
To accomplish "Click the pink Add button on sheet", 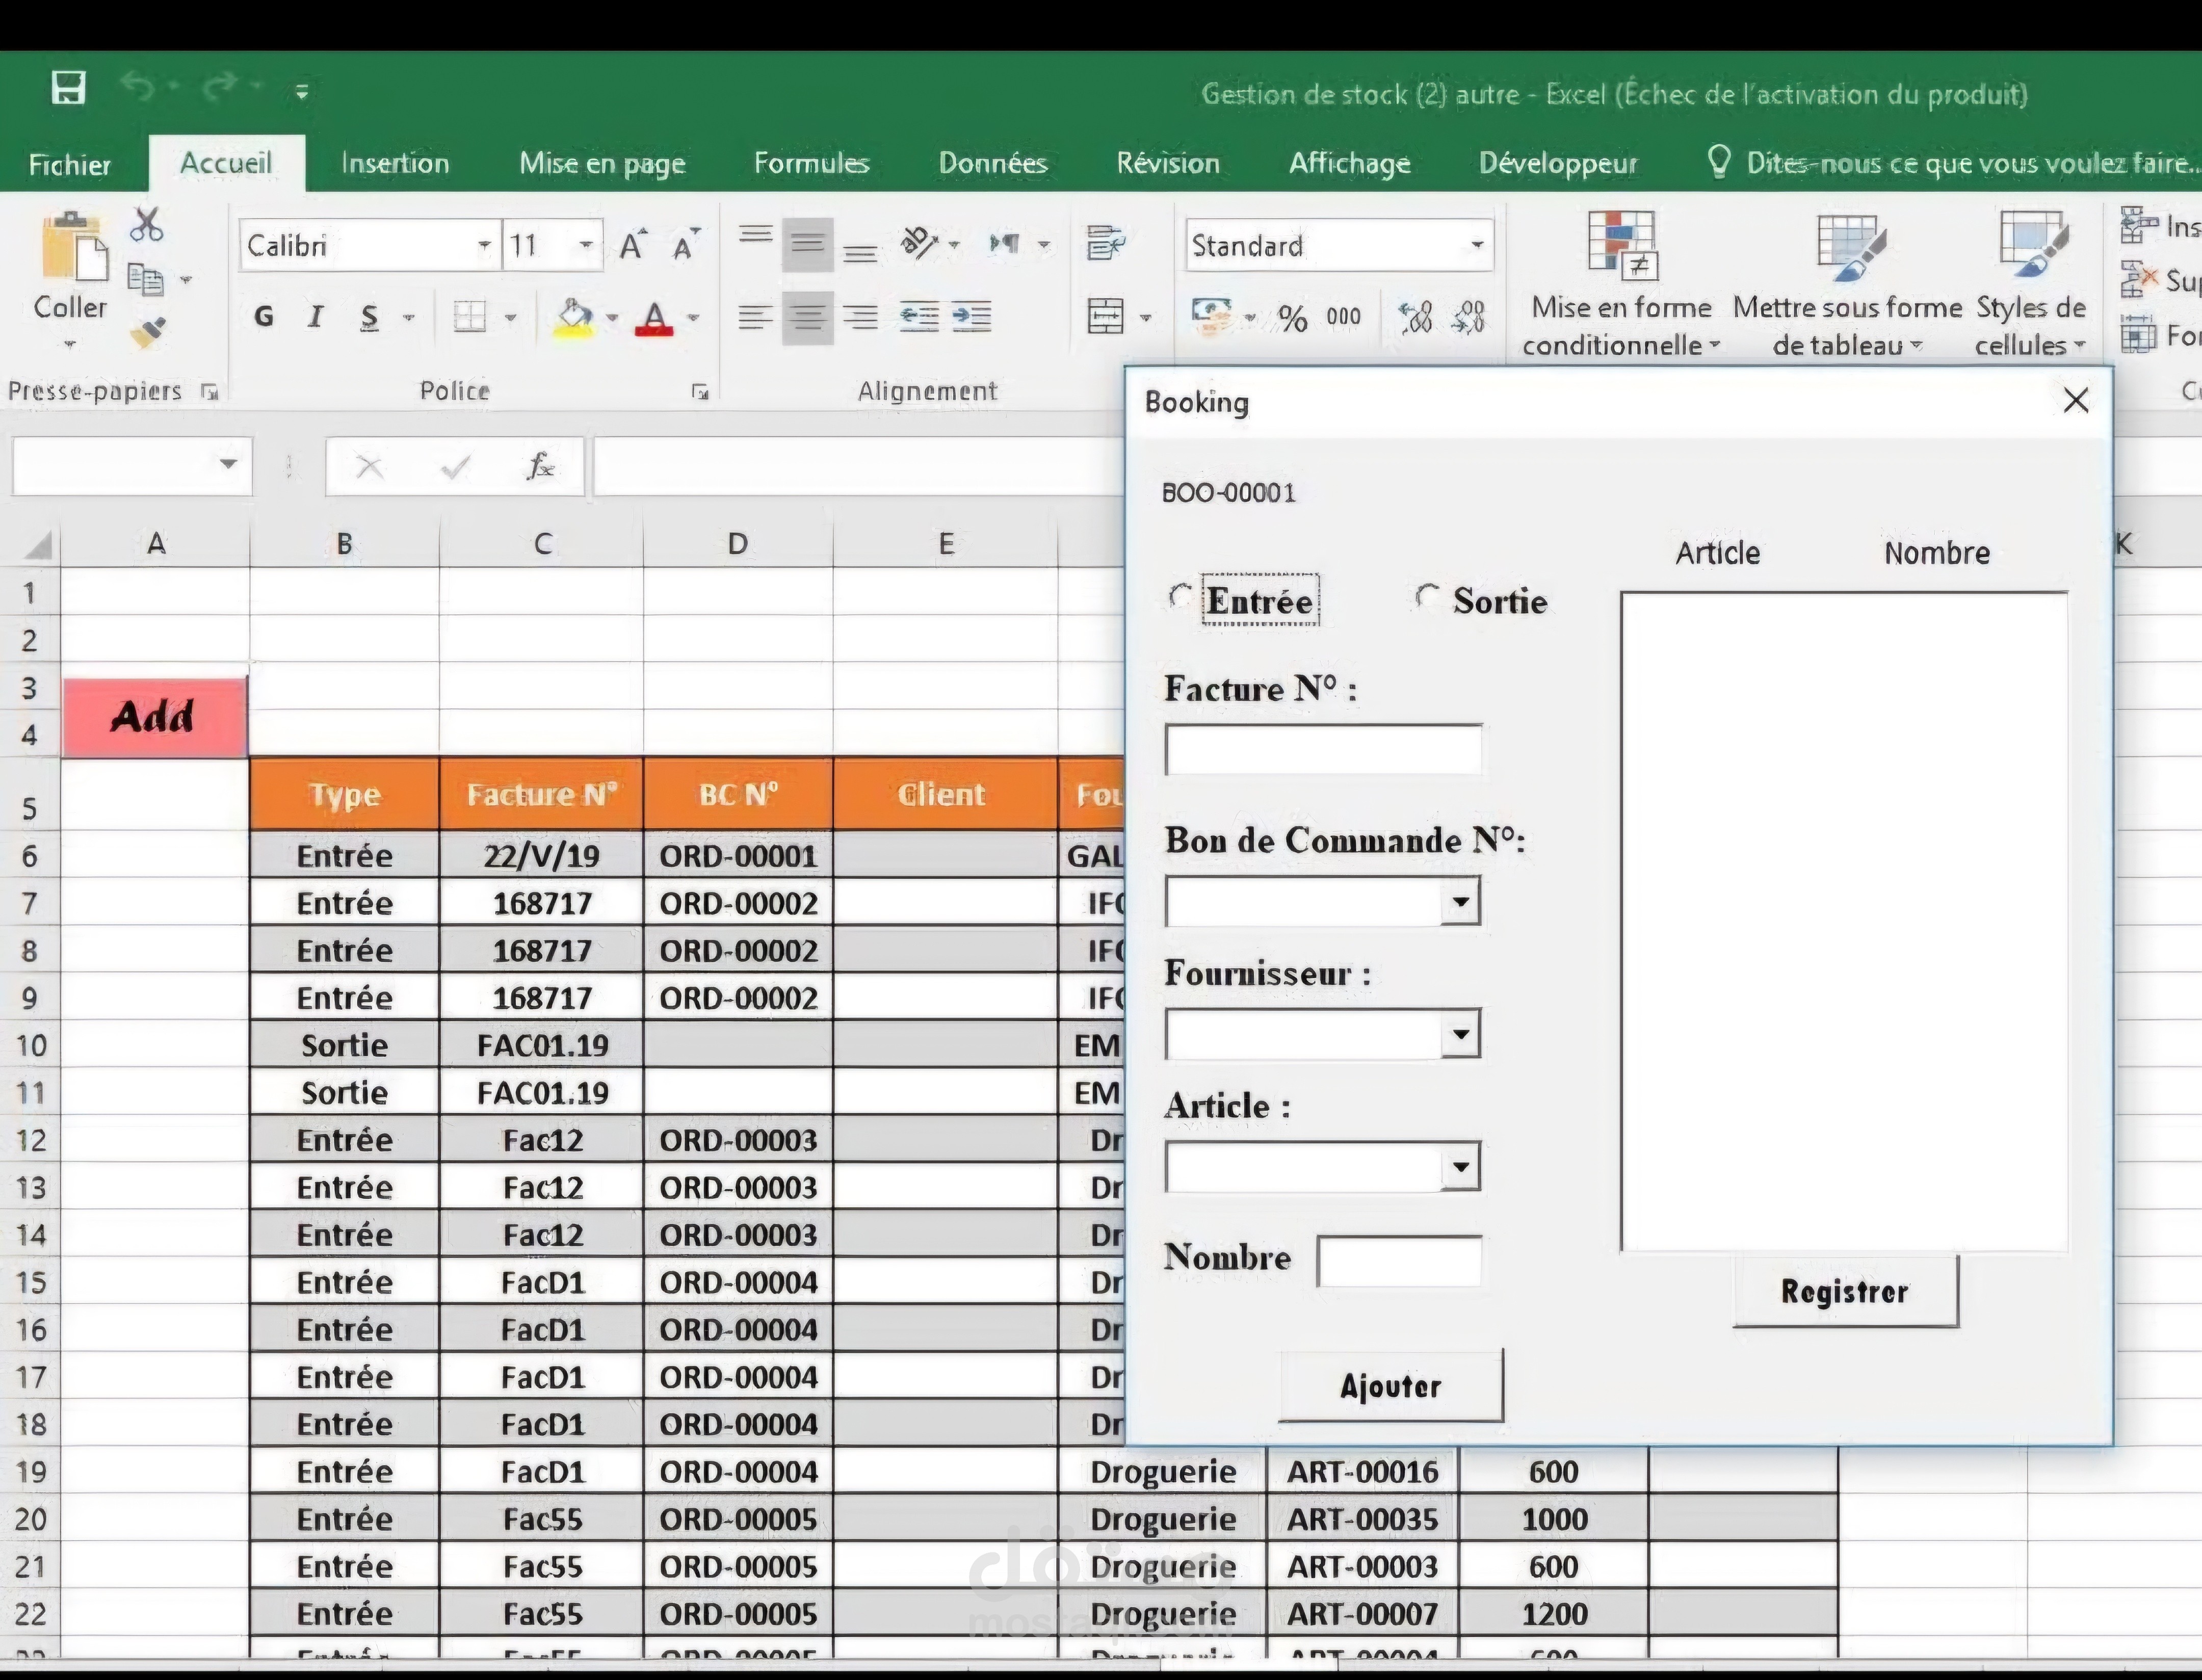I will [x=155, y=717].
